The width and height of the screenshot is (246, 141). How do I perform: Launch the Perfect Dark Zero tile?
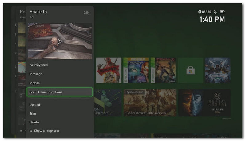click(x=136, y=70)
